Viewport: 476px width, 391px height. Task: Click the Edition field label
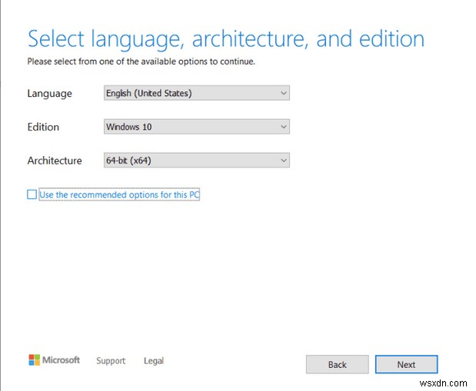(43, 127)
